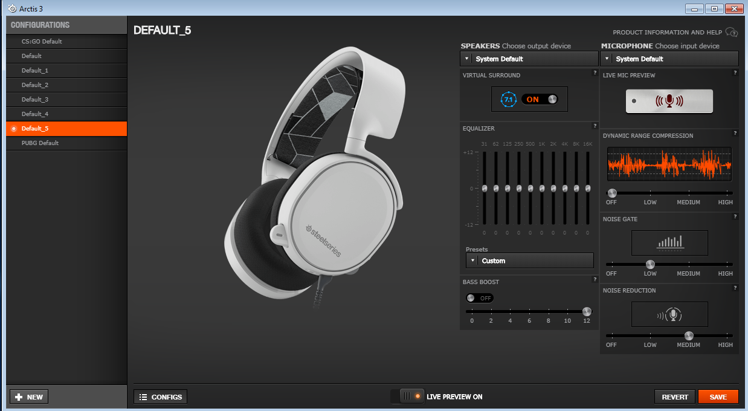This screenshot has width=748, height=411.
Task: Click the Noise Gate bars icon
Action: click(669, 242)
